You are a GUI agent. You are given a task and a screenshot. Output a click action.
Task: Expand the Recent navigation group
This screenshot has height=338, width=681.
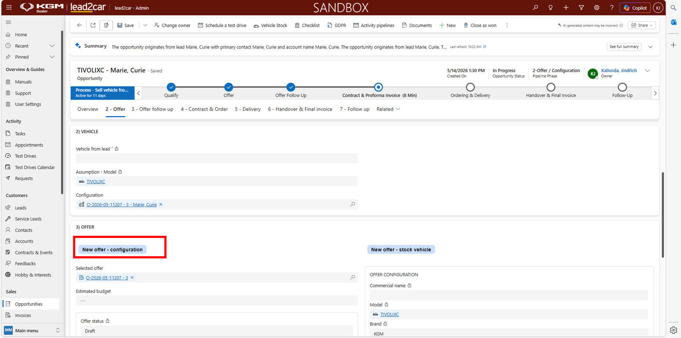[x=52, y=46]
